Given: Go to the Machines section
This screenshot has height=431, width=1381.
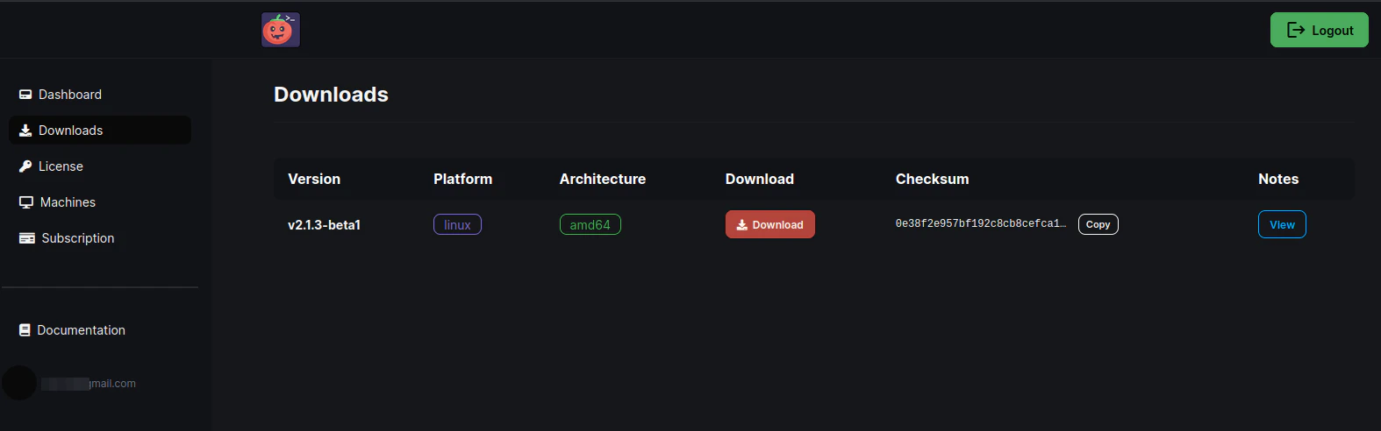Looking at the screenshot, I should [100, 202].
